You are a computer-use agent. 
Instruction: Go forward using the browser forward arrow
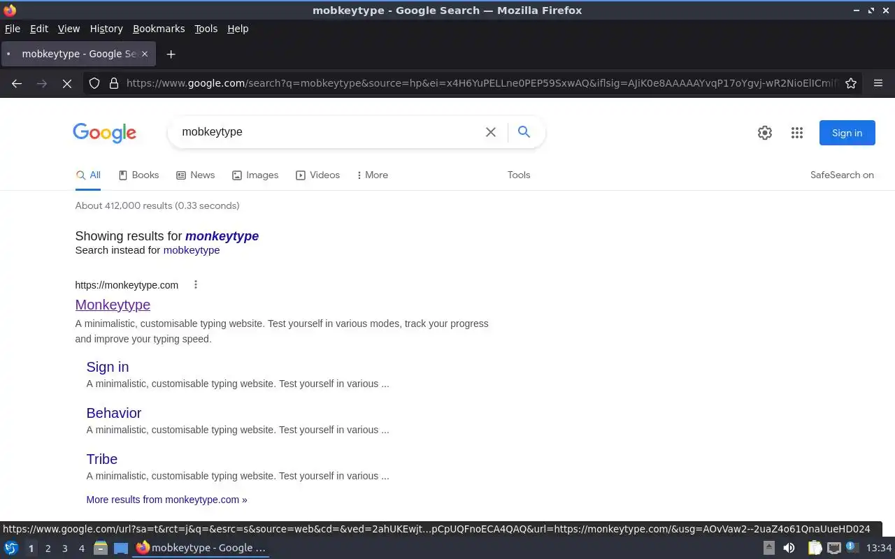pyautogui.click(x=42, y=83)
